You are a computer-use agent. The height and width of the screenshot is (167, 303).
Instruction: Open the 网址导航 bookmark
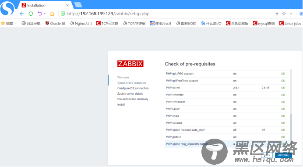tap(31, 24)
